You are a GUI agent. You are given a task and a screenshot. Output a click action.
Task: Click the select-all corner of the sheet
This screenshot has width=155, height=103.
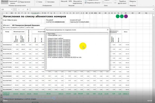point(2,13)
